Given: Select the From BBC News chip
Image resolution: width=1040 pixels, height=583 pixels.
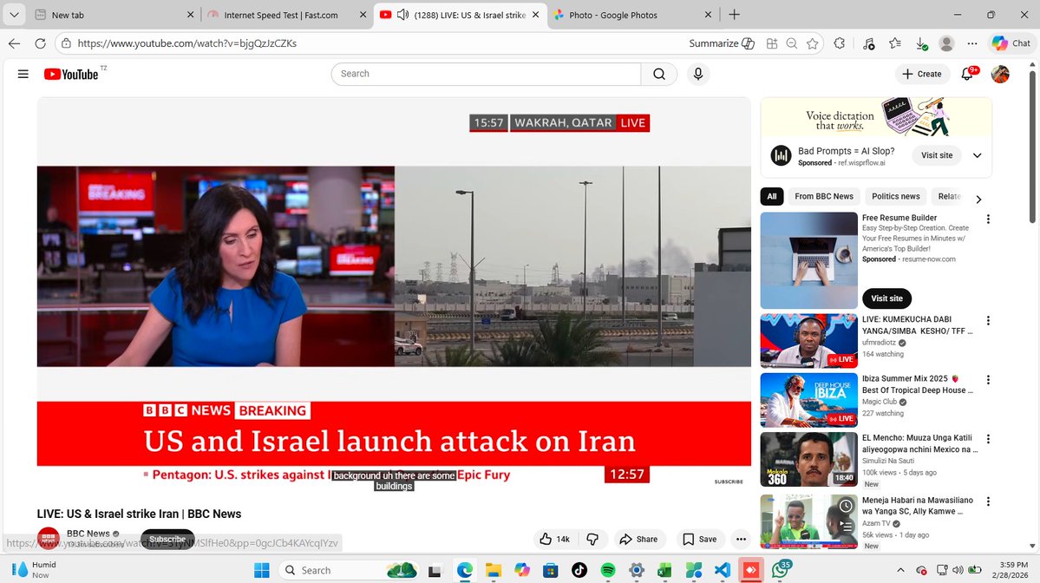Looking at the screenshot, I should [824, 196].
